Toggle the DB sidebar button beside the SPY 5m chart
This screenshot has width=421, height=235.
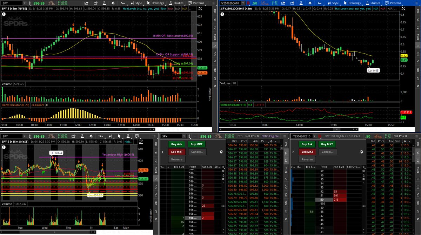[214, 70]
